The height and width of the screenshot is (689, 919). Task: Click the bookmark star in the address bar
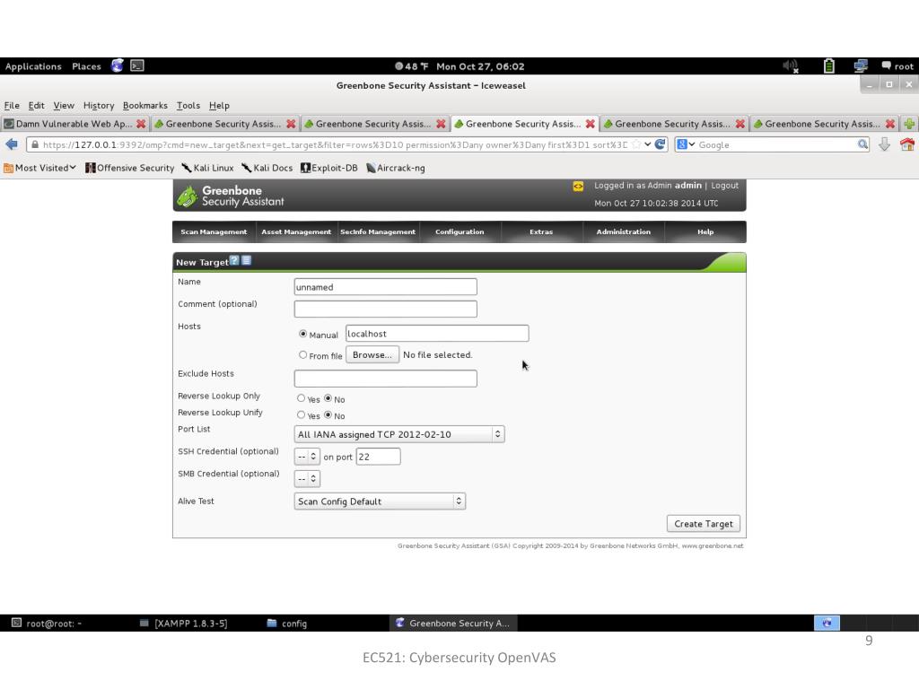coord(636,144)
